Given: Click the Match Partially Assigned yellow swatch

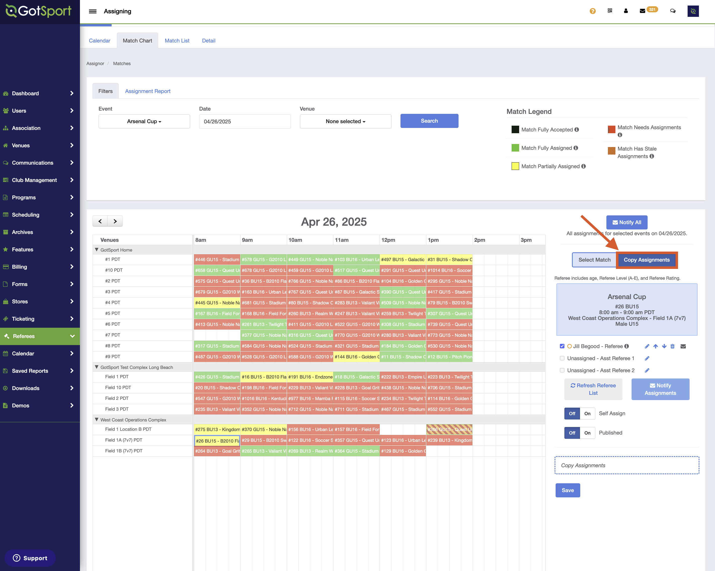Looking at the screenshot, I should tap(515, 166).
